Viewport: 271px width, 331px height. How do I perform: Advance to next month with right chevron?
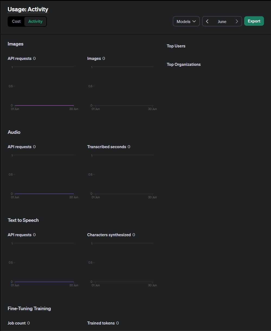pos(237,21)
